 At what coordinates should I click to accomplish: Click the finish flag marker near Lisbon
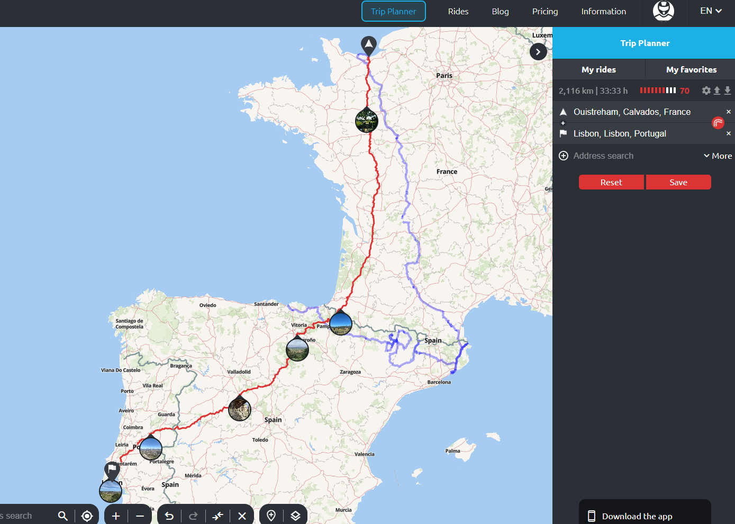coord(112,469)
